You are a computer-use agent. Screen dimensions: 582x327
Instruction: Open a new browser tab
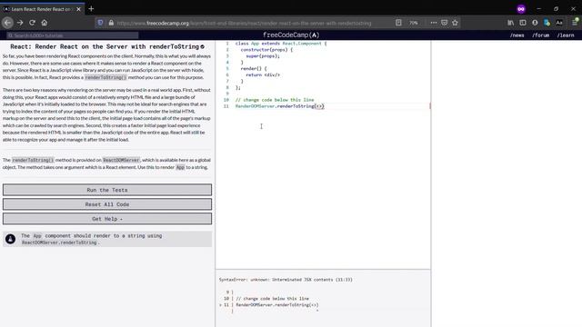(x=91, y=8)
